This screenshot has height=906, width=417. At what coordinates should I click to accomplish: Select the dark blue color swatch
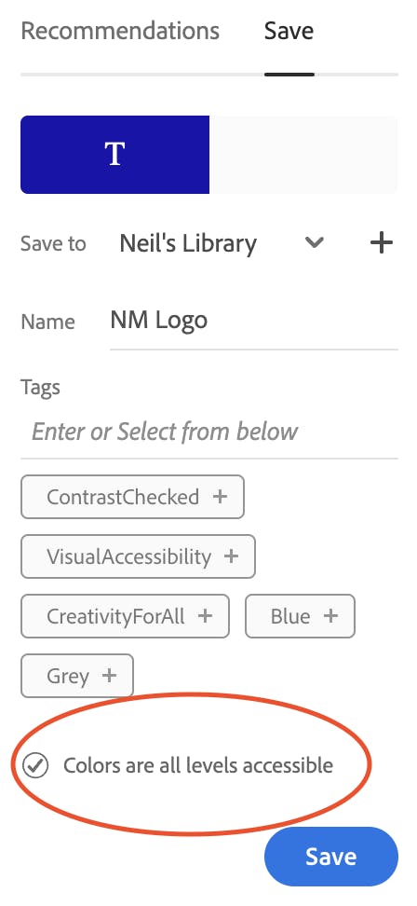[x=114, y=155]
